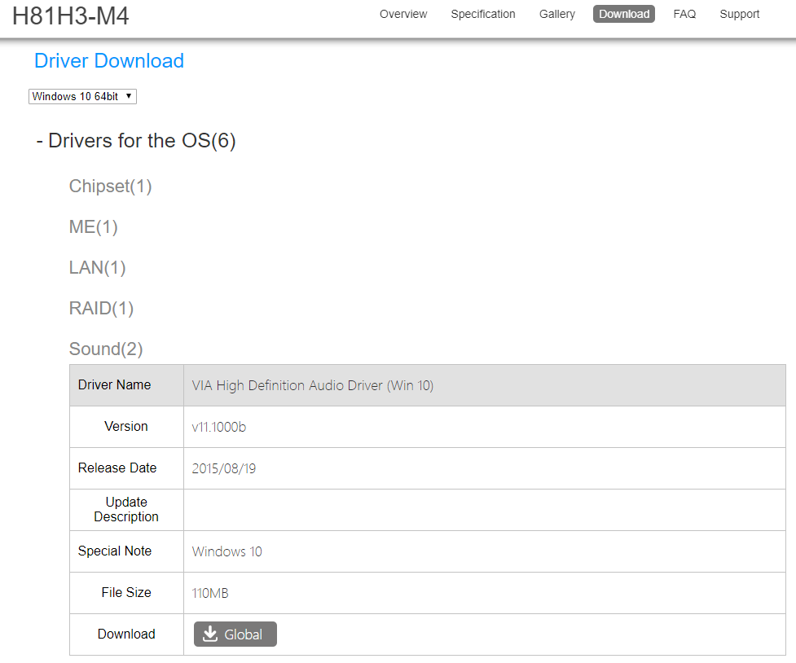Screen dimensions: 796x663
Task: Click the download arrow icon on Global
Action: [210, 634]
